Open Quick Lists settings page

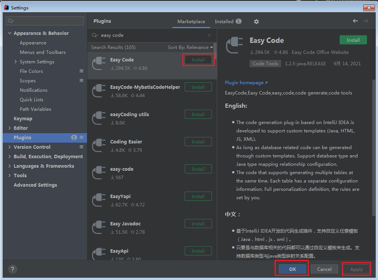pyautogui.click(x=31, y=100)
